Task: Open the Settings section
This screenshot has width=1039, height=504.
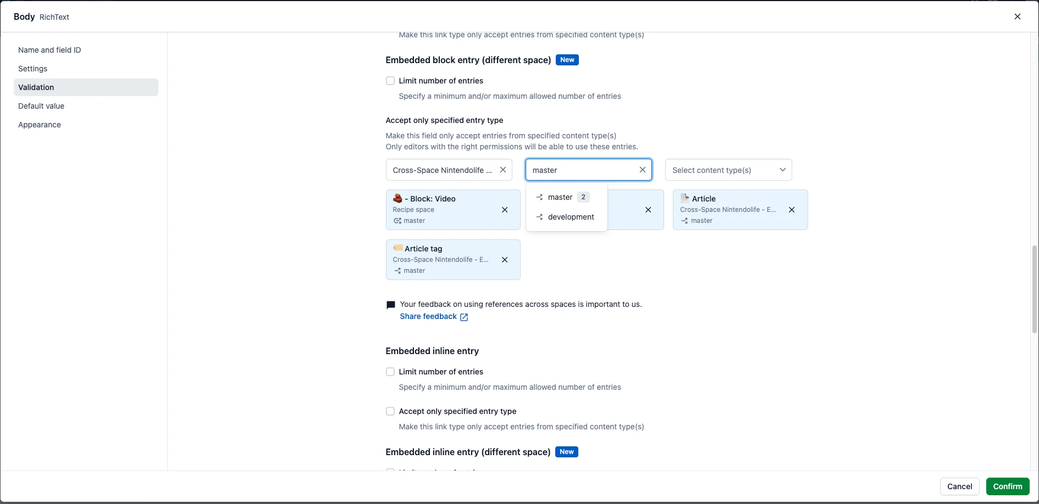Action: point(86,69)
